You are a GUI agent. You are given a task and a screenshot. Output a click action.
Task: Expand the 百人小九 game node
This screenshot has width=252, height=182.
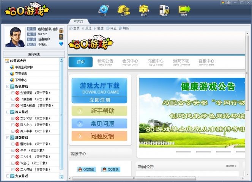pos(13,125)
